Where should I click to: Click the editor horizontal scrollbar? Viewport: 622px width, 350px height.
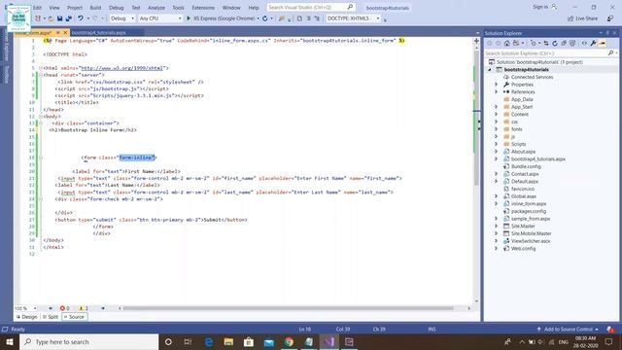coord(288,308)
